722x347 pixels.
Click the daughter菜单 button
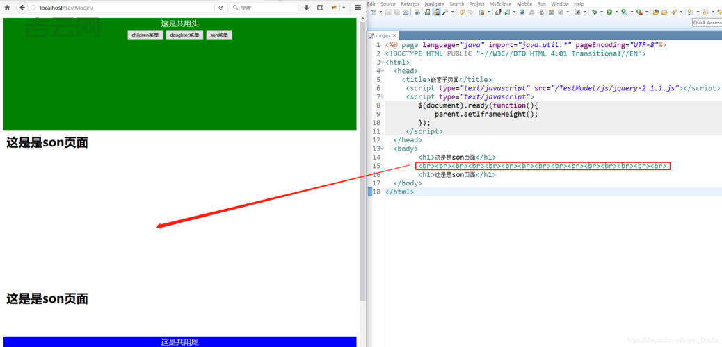(184, 35)
